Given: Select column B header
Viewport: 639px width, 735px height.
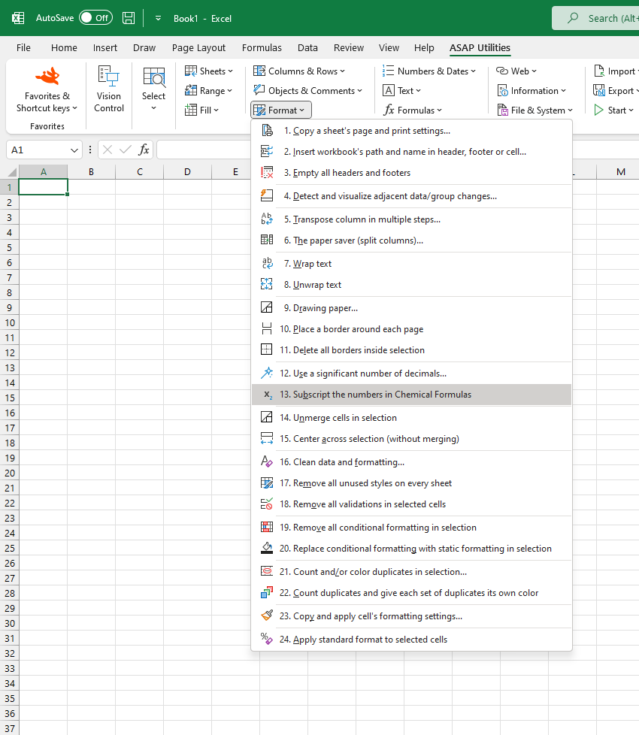Looking at the screenshot, I should tap(92, 172).
